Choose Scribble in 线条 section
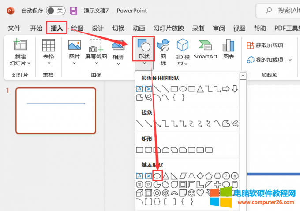This screenshot has width=300, height=211. pos(235,124)
